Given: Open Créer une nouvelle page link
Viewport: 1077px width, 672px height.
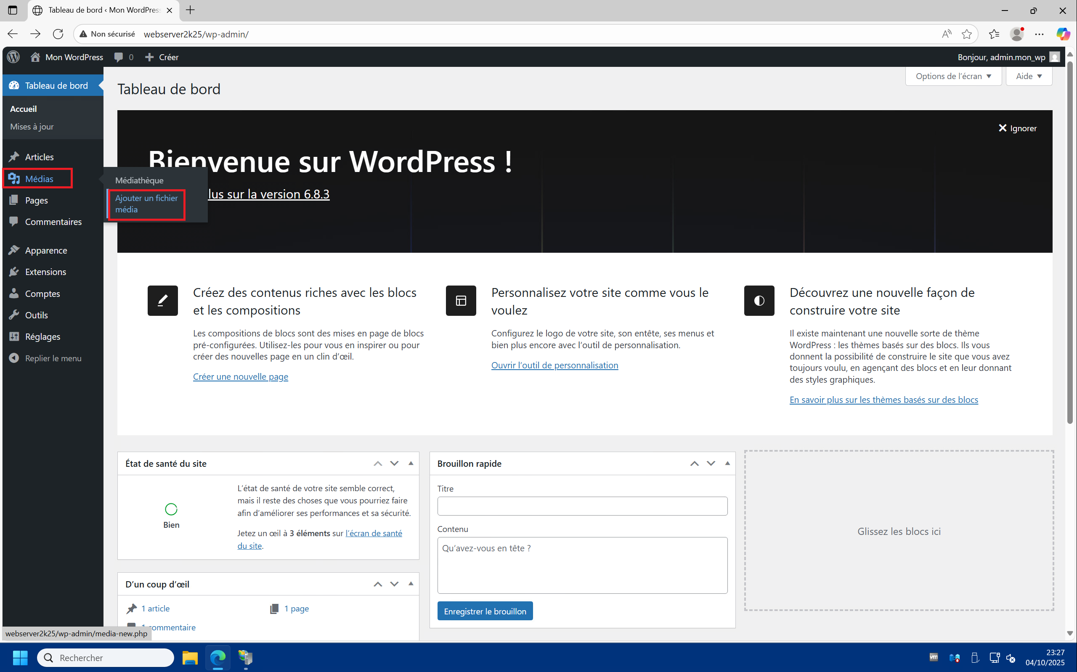Looking at the screenshot, I should click(x=240, y=376).
